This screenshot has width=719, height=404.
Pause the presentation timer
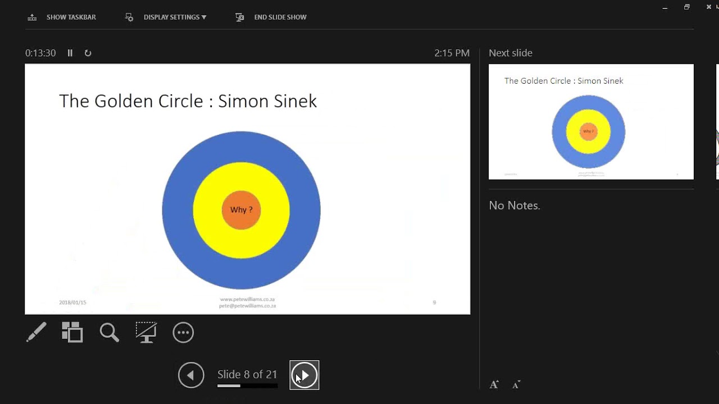pos(70,53)
